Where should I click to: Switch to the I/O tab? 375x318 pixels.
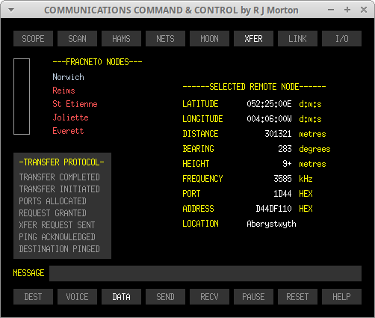[x=341, y=39]
